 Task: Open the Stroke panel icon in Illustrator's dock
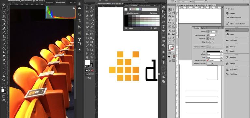coord(164,37)
